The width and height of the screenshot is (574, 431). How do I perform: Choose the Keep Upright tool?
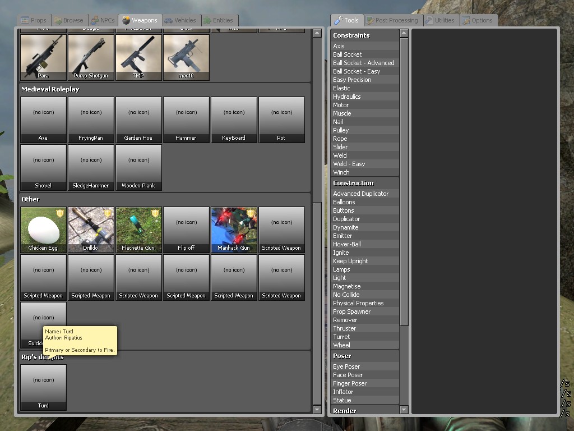pos(364,261)
